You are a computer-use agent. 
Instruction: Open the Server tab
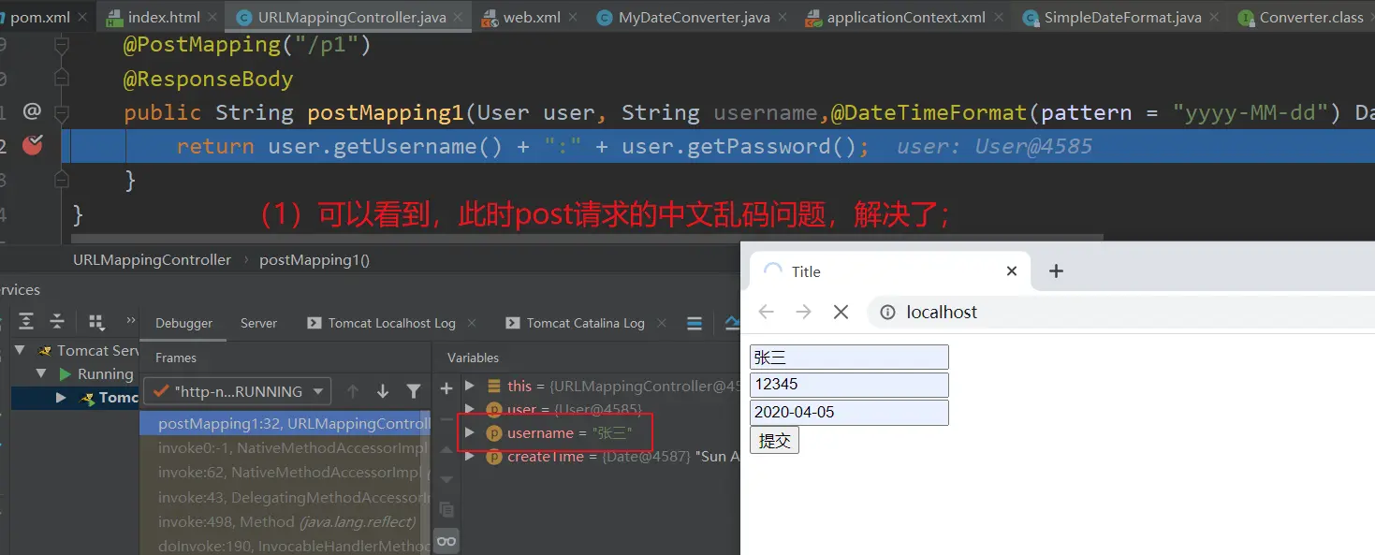click(258, 323)
